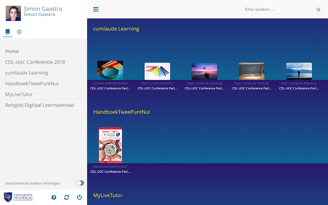Click the University of Curaçao logo
The height and width of the screenshot is (205, 328).
pyautogui.click(x=18, y=197)
